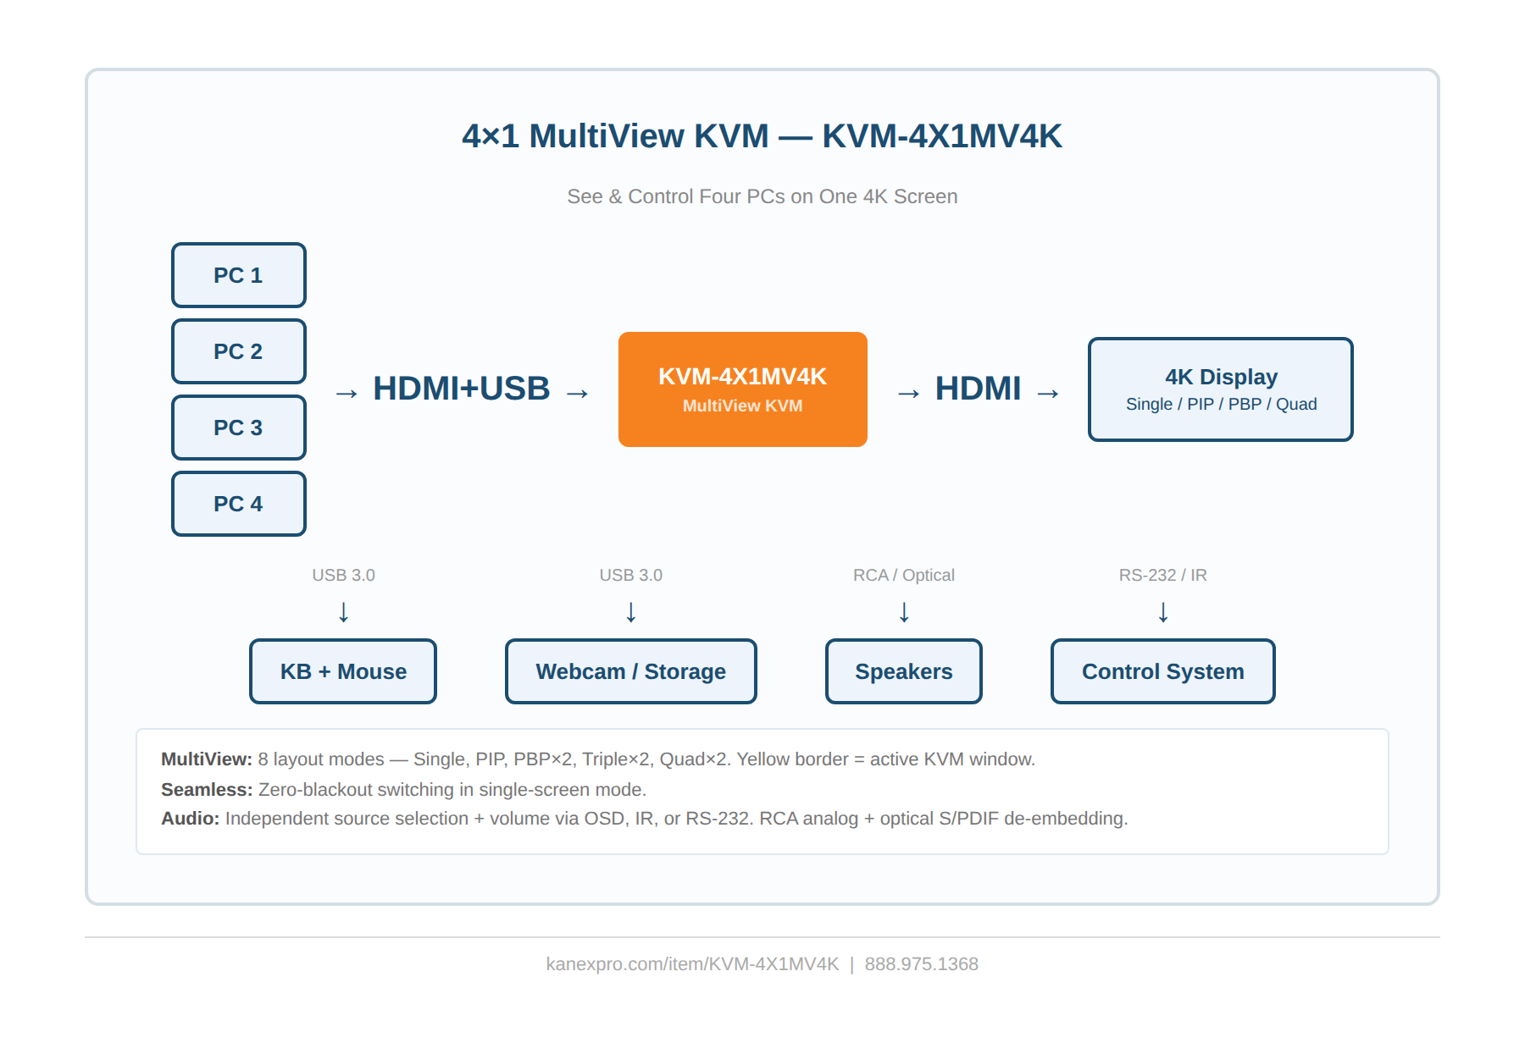Click the RCA / Optical label

pyautogui.click(x=904, y=575)
